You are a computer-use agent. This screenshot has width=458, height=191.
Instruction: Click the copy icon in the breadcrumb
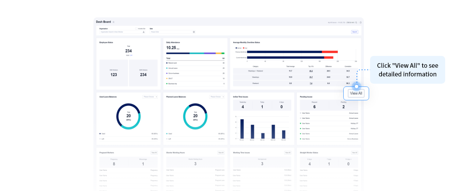(x=356, y=23)
